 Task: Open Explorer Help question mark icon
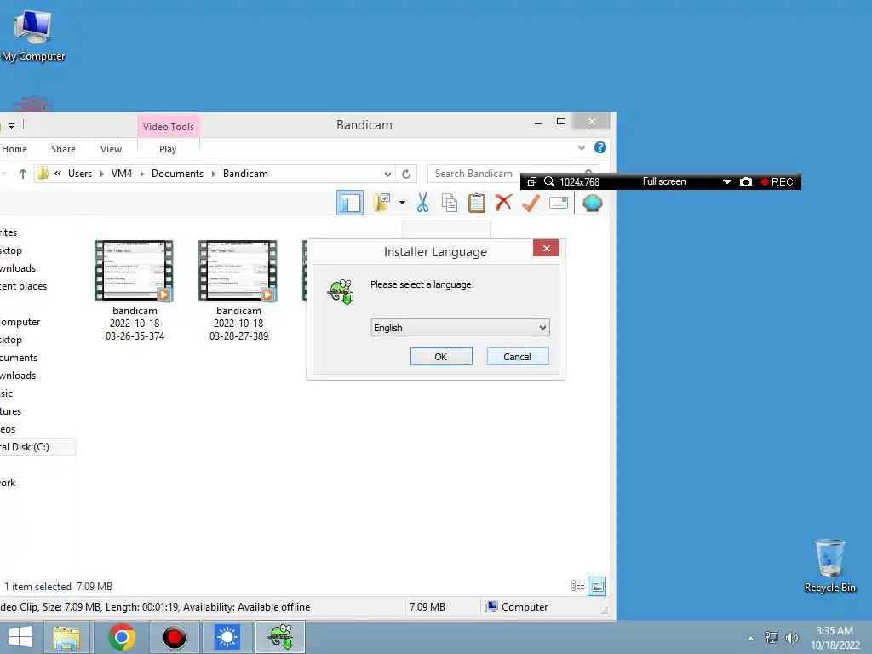tap(600, 147)
